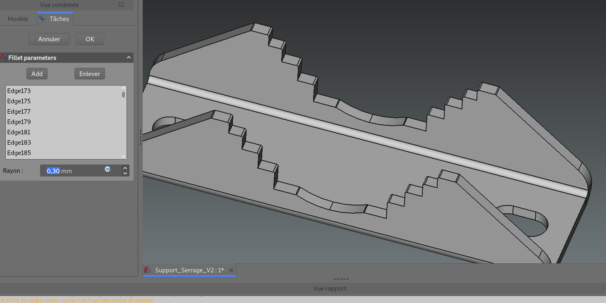Undock the Vue combinée panel
The height and width of the screenshot is (303, 606).
[x=121, y=5]
